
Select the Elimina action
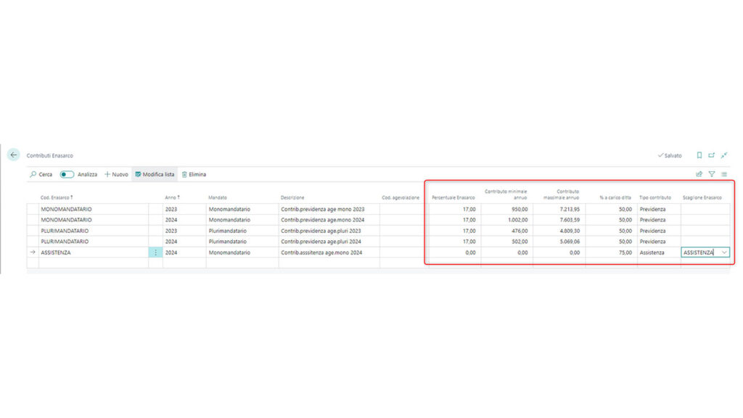click(x=196, y=174)
